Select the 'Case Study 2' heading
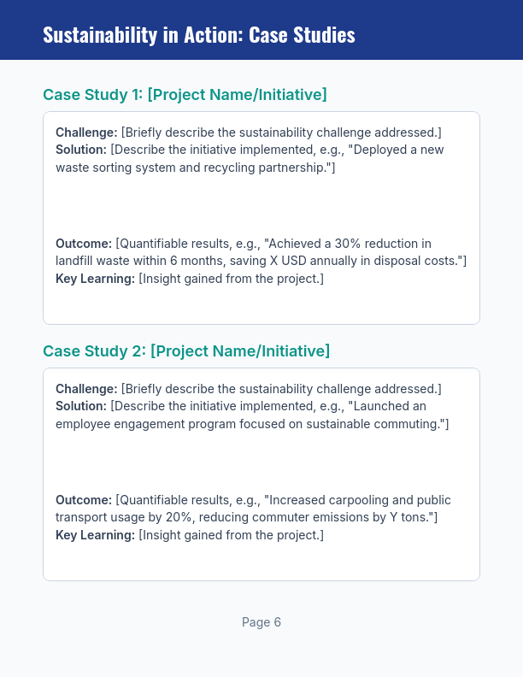 [95, 351]
